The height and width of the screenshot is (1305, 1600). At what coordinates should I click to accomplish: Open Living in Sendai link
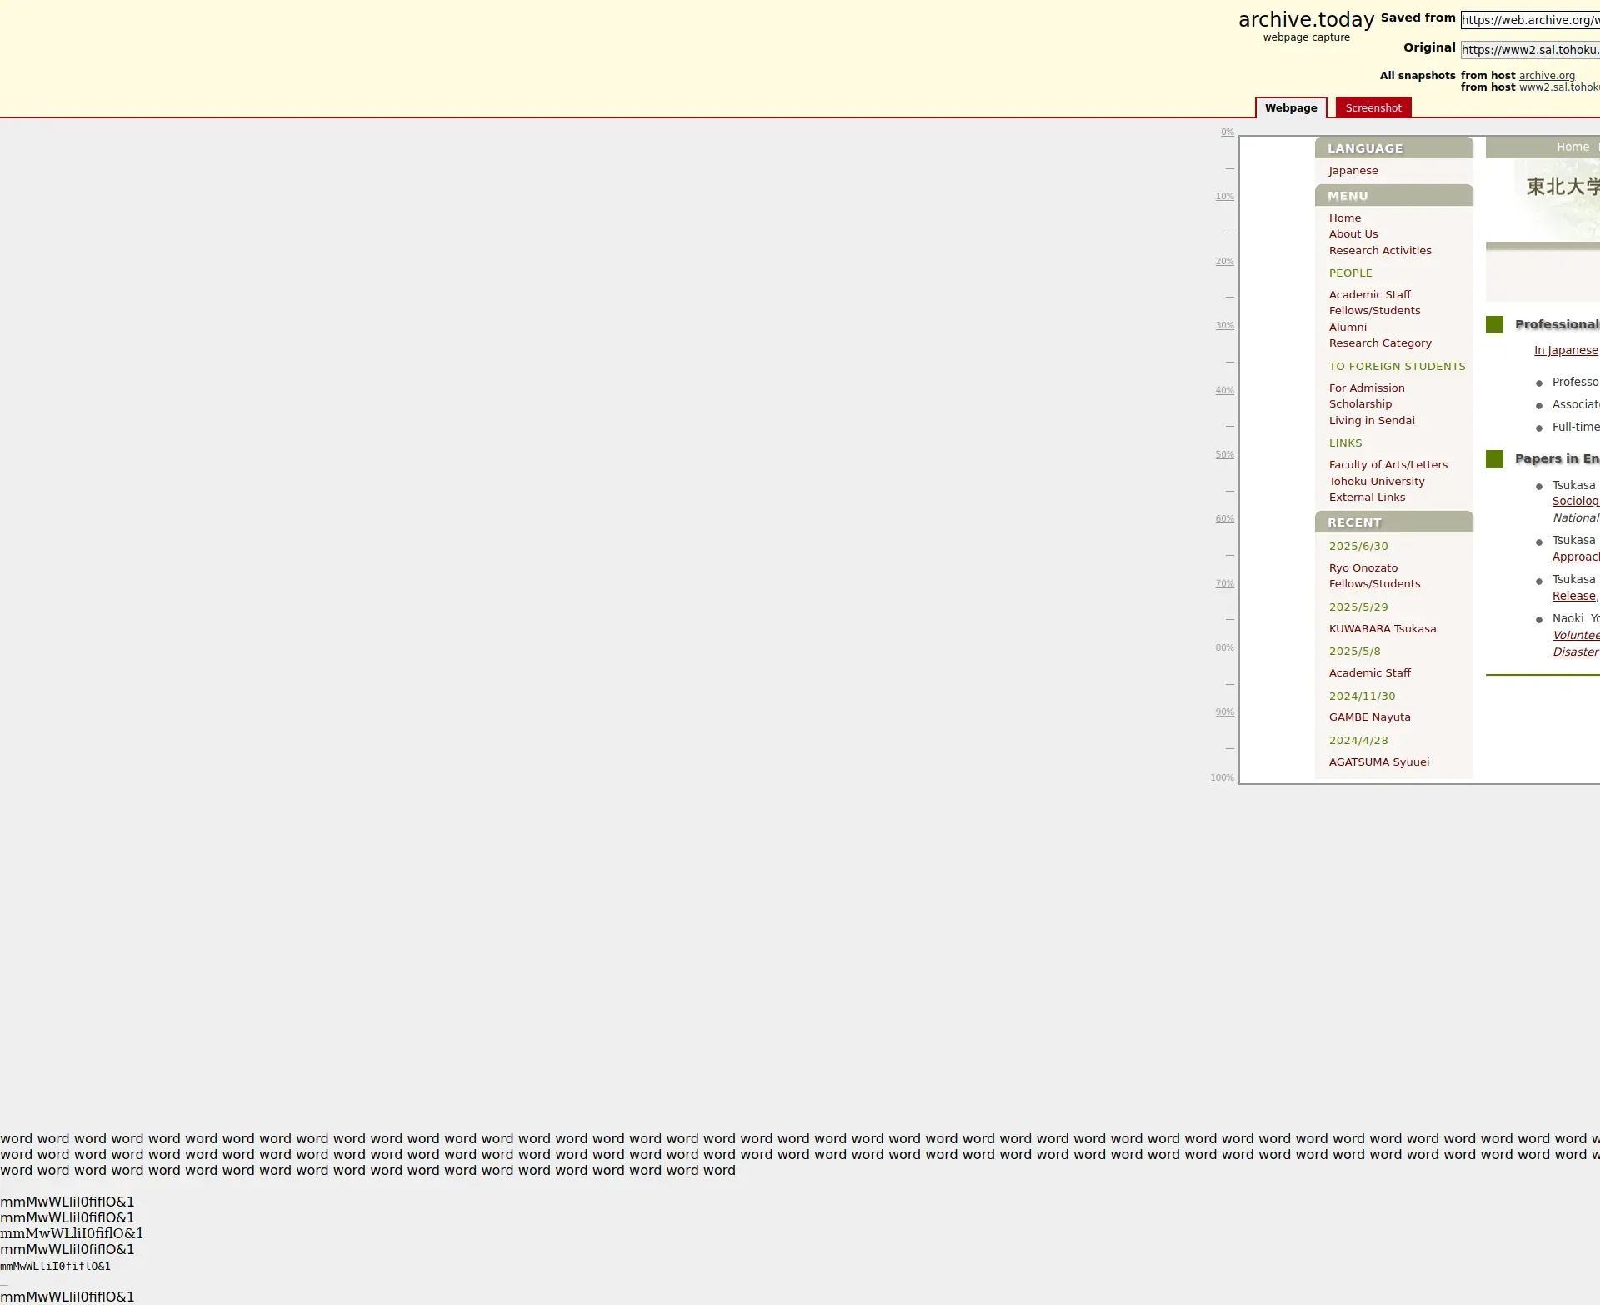(x=1371, y=421)
